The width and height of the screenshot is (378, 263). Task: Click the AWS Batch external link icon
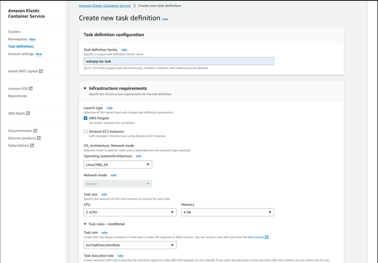click(x=28, y=113)
